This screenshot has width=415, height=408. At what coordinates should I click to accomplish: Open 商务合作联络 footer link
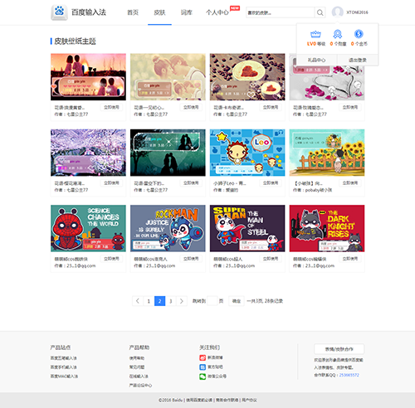tap(227, 400)
